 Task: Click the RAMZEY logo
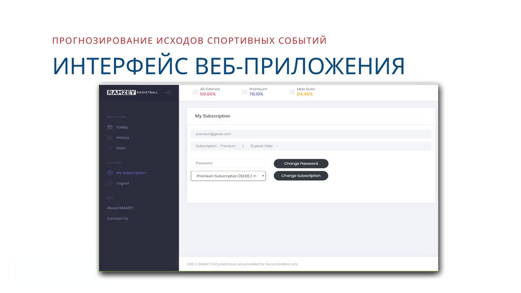tap(121, 93)
